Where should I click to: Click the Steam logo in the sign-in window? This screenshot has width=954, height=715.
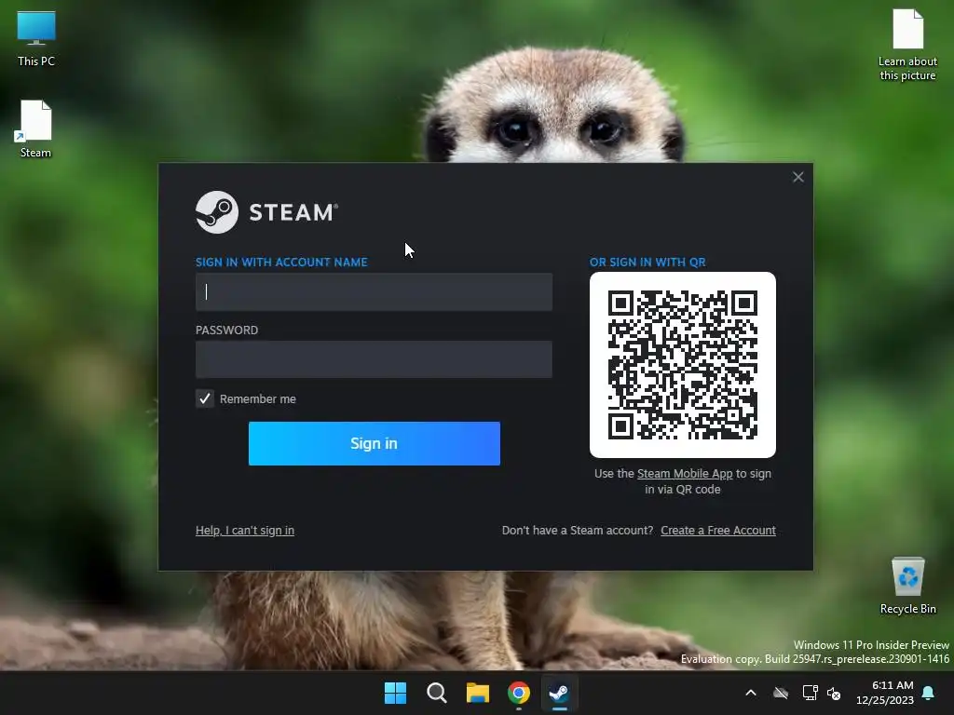(266, 212)
